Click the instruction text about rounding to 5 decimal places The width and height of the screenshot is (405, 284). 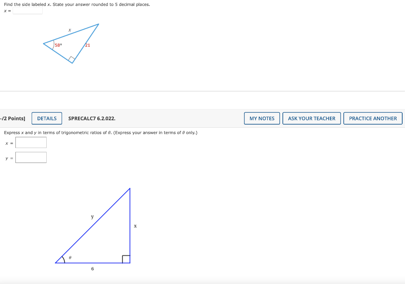77,4
